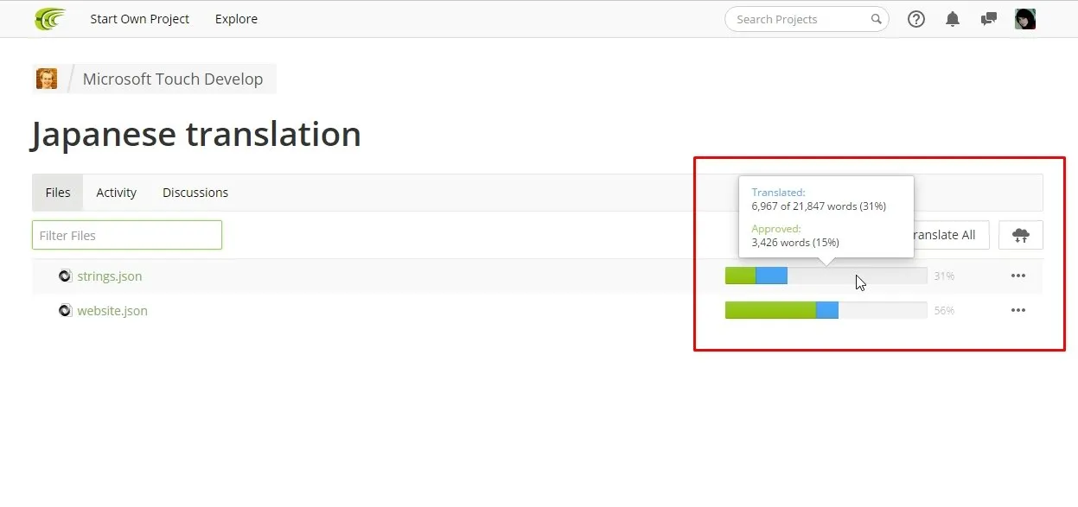This screenshot has height=507, width=1078.
Task: Click the 31% label for strings.json
Action: (x=944, y=276)
